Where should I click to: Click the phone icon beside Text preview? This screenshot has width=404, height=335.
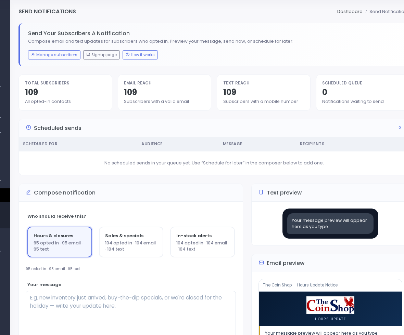click(261, 192)
